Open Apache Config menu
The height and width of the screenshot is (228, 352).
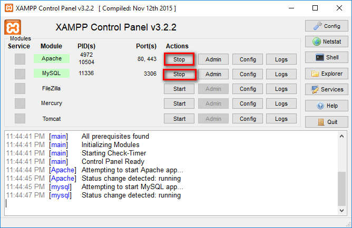(248, 59)
